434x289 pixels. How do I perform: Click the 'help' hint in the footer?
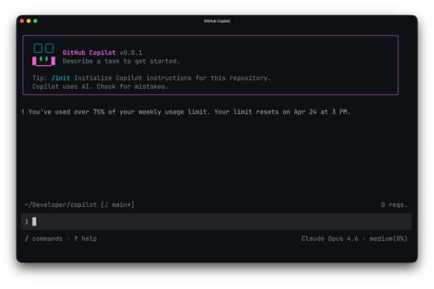[x=89, y=238]
